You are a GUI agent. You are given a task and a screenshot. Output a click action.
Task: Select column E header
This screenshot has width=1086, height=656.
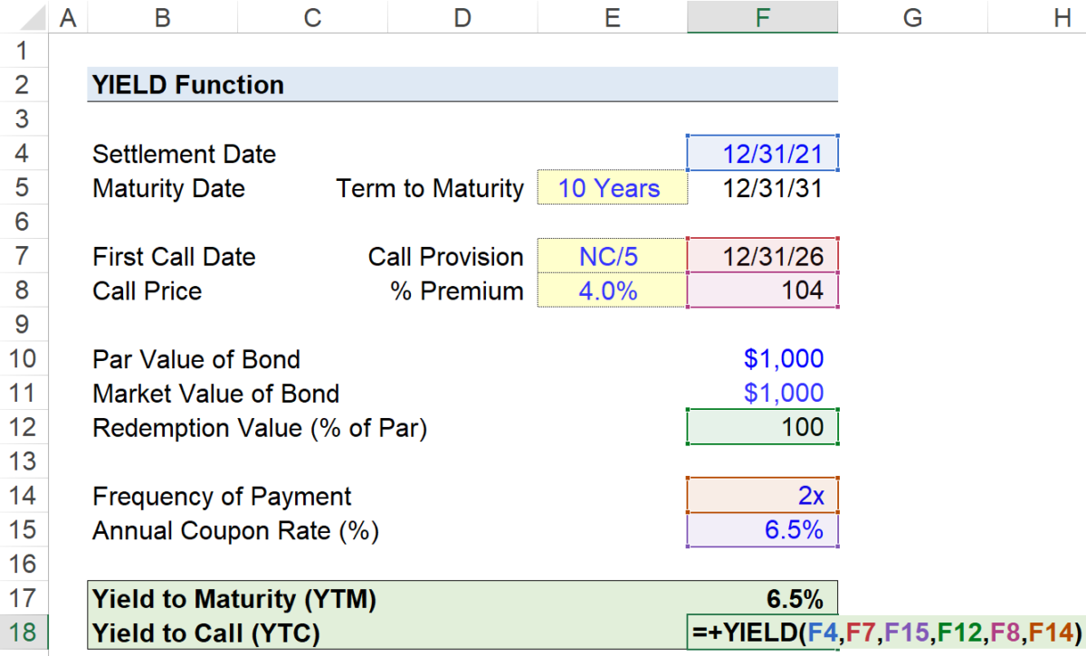tap(612, 16)
